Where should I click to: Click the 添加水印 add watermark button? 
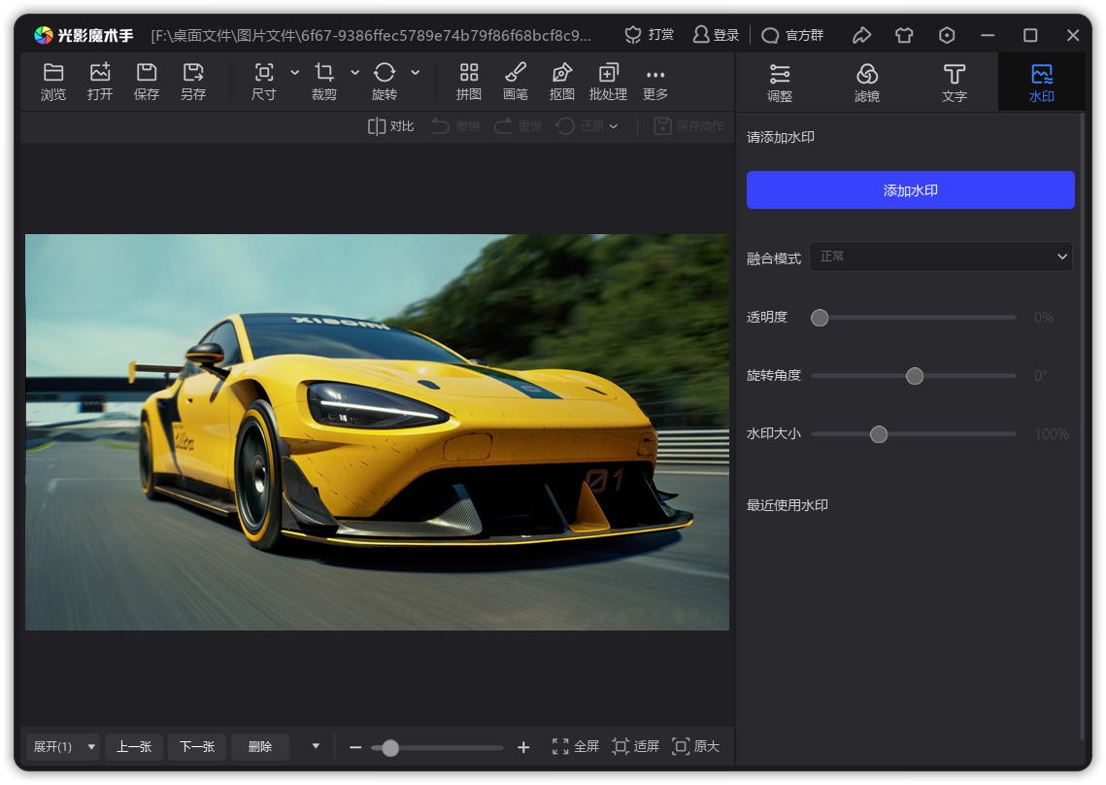pos(910,190)
